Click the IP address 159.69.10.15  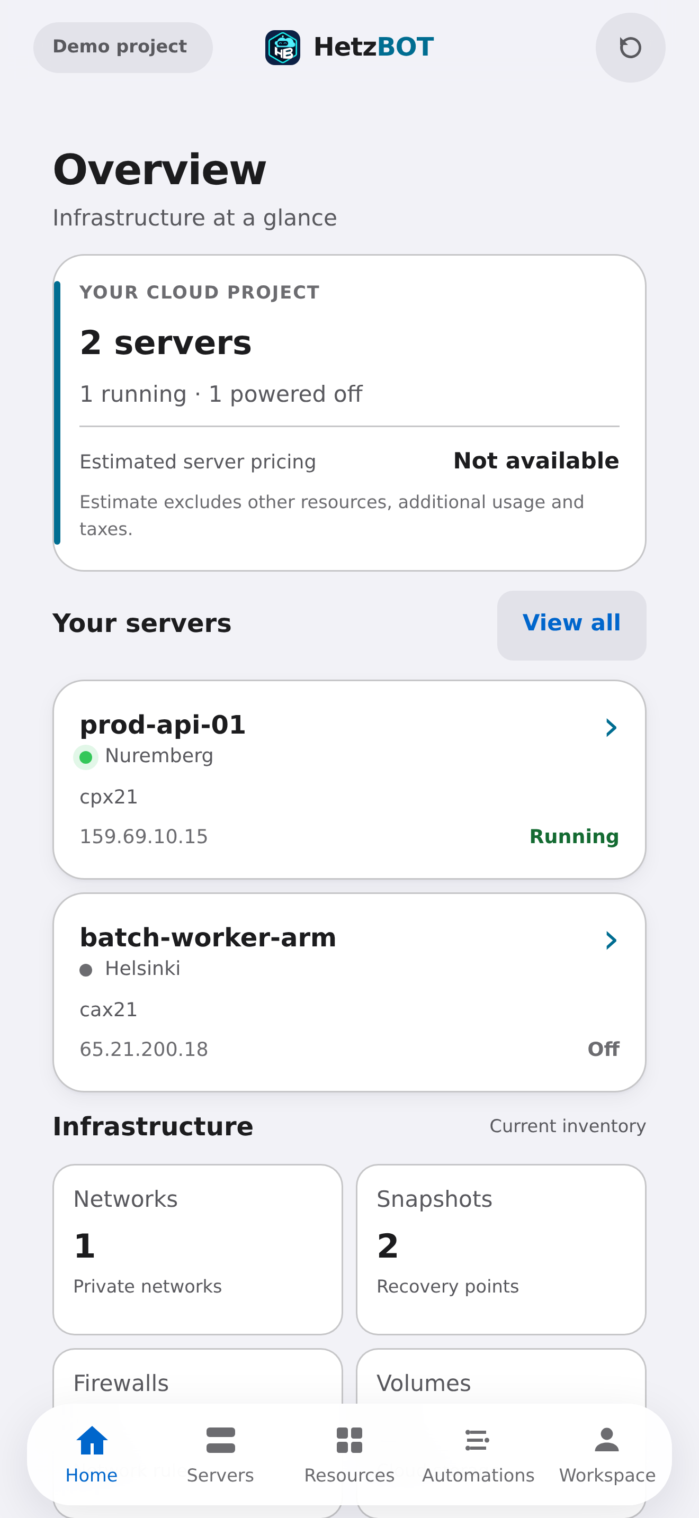tap(144, 836)
